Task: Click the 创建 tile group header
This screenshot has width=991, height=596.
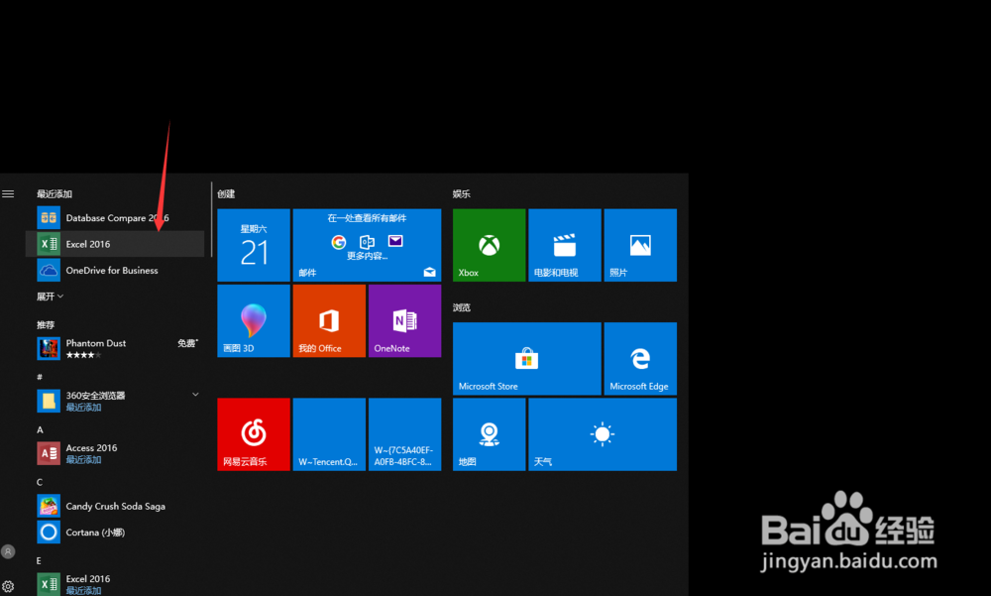Action: tap(226, 193)
